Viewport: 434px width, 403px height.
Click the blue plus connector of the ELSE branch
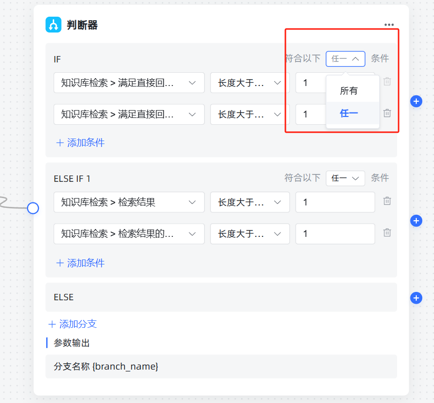tap(416, 298)
